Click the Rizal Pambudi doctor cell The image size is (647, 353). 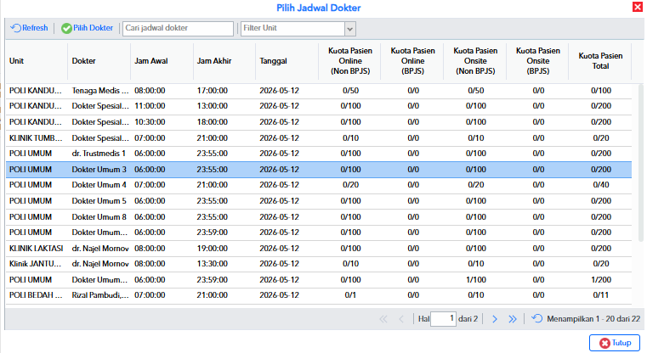click(x=99, y=295)
